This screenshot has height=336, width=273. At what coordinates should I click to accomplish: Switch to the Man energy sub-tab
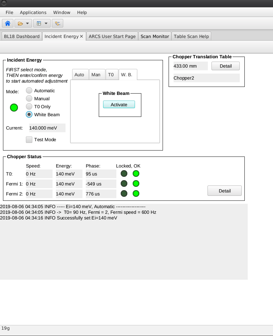[x=96, y=75]
